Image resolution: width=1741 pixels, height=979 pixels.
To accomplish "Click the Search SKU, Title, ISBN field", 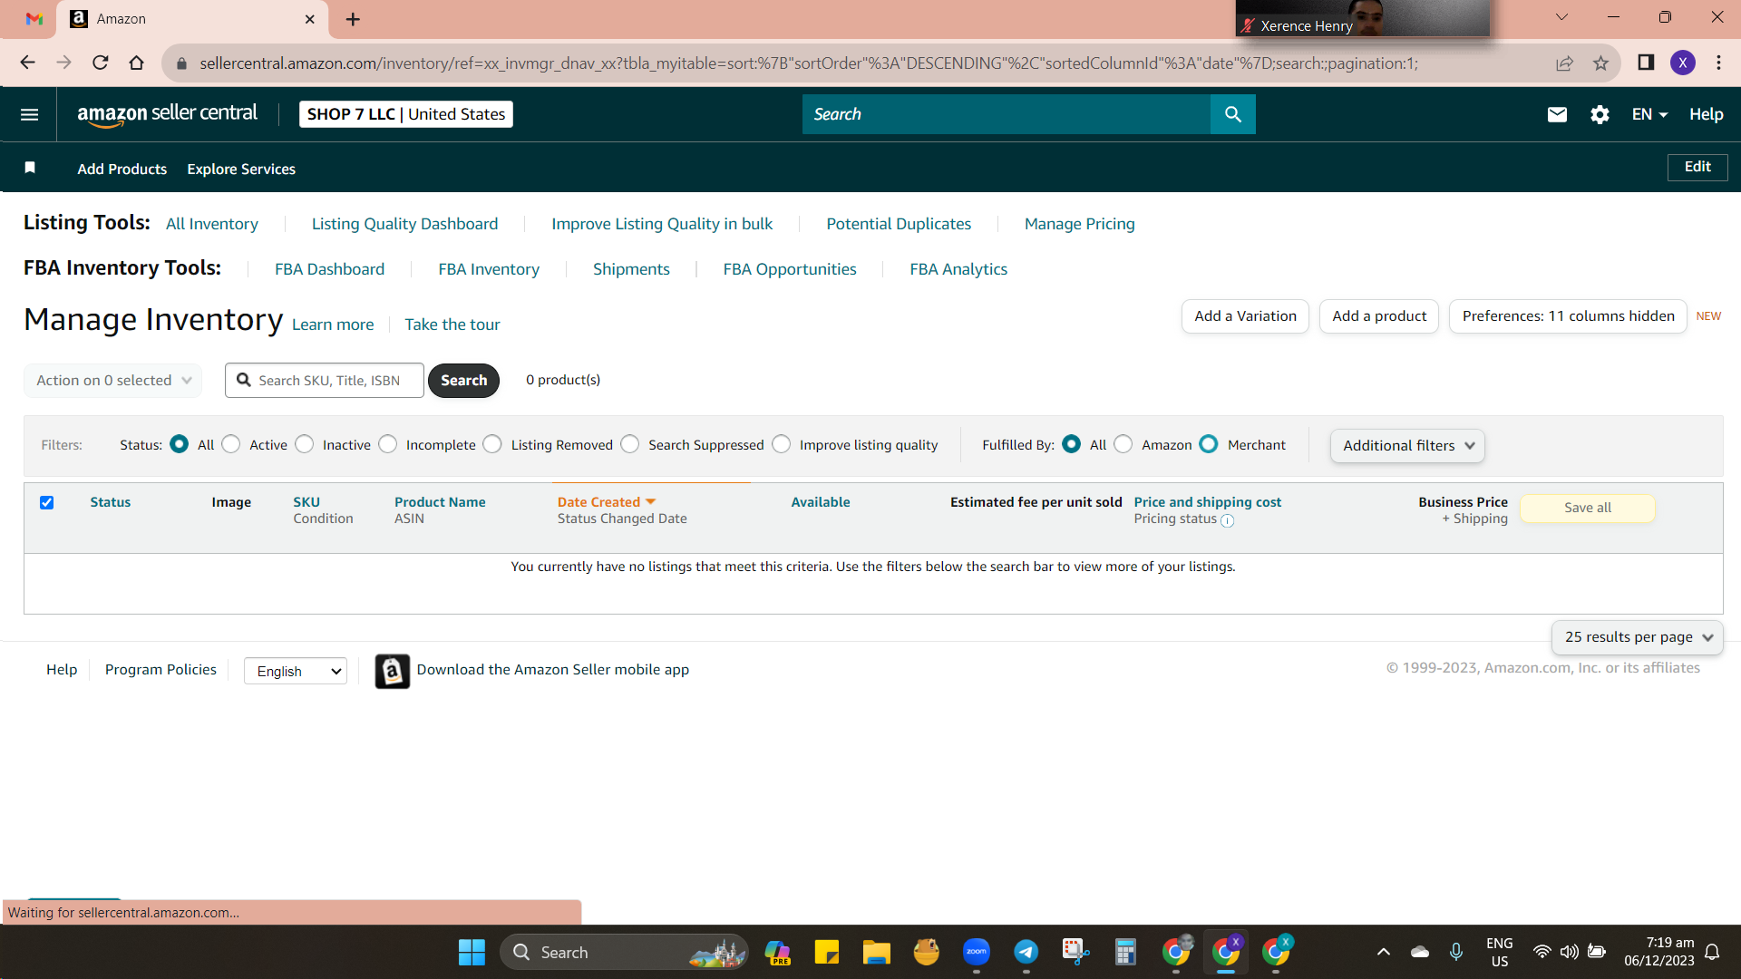I will pos(325,381).
